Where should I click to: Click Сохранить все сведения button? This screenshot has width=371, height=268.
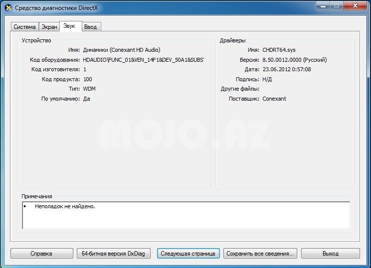[260, 253]
